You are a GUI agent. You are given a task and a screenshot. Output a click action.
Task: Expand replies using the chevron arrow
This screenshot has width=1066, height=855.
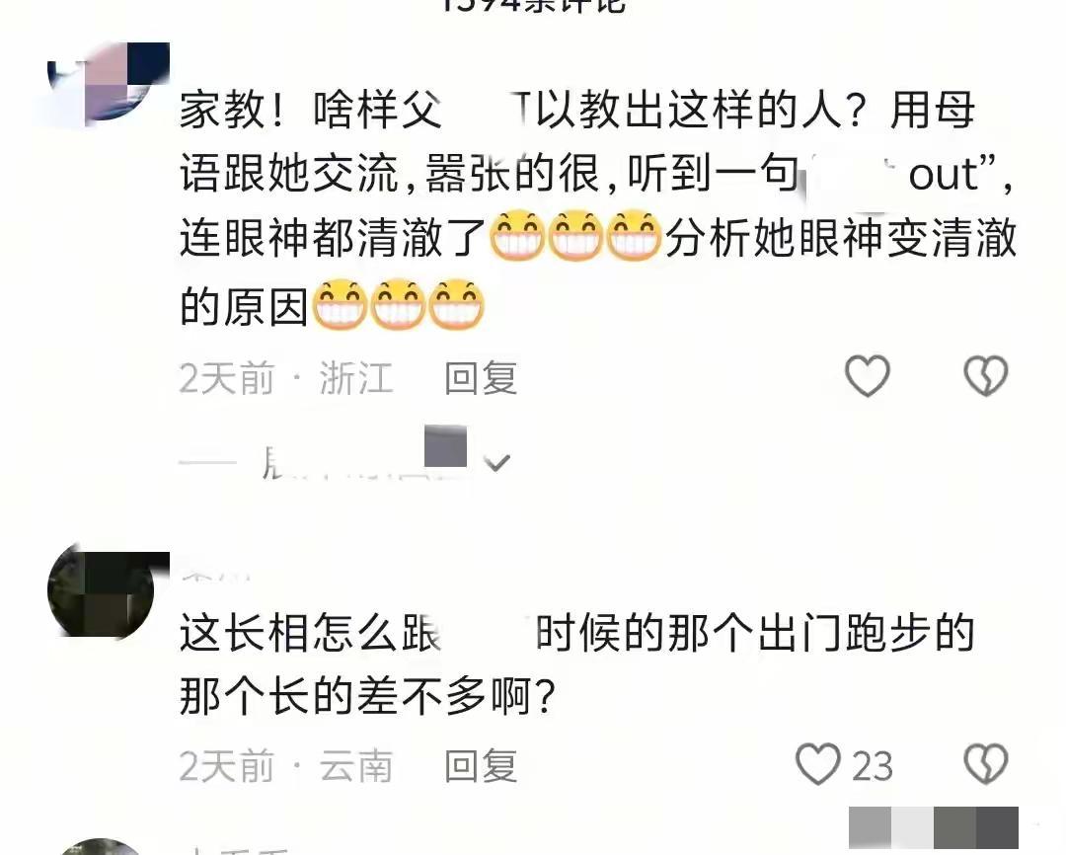click(496, 463)
